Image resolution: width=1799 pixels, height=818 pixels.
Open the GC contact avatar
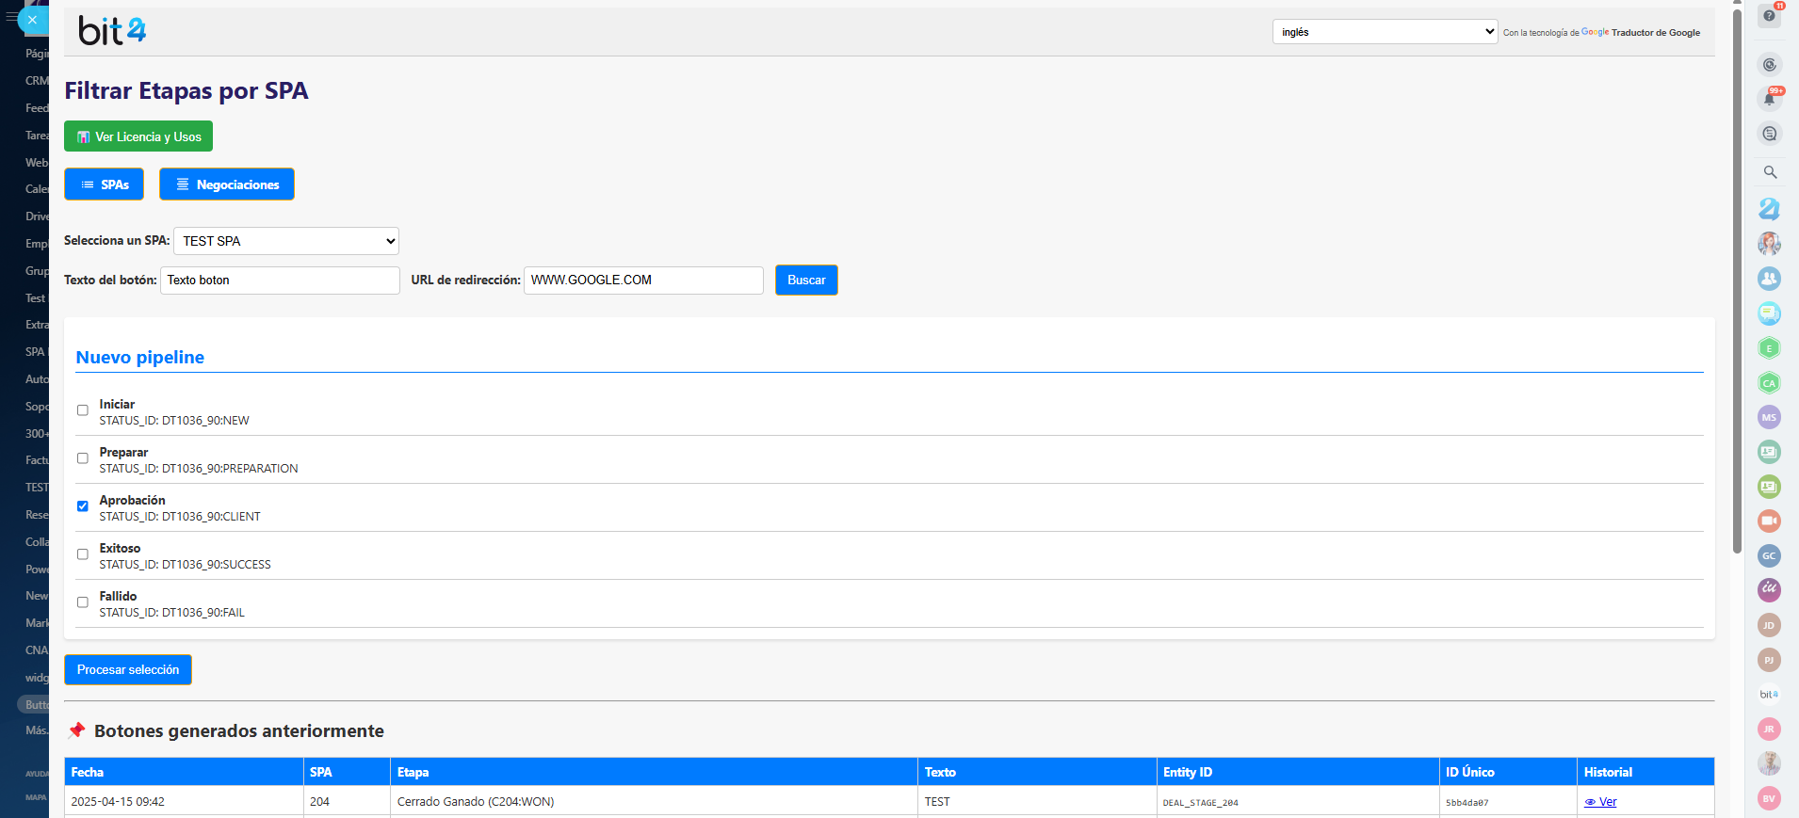coord(1769,555)
